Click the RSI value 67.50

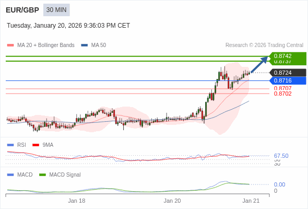[281, 156]
